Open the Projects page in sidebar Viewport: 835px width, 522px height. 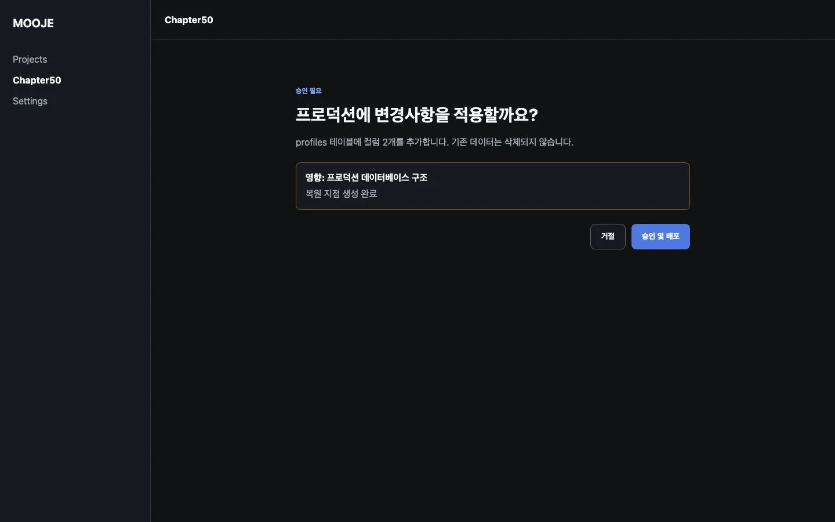click(x=30, y=59)
